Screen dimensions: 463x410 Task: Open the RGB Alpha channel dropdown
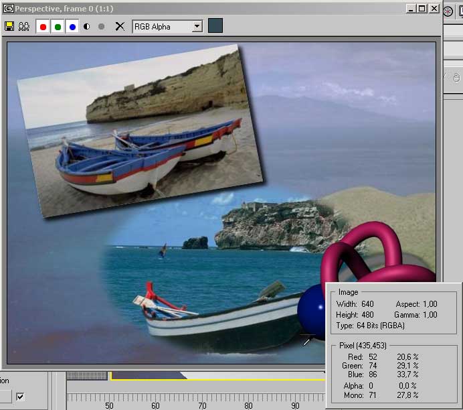pyautogui.click(x=197, y=27)
